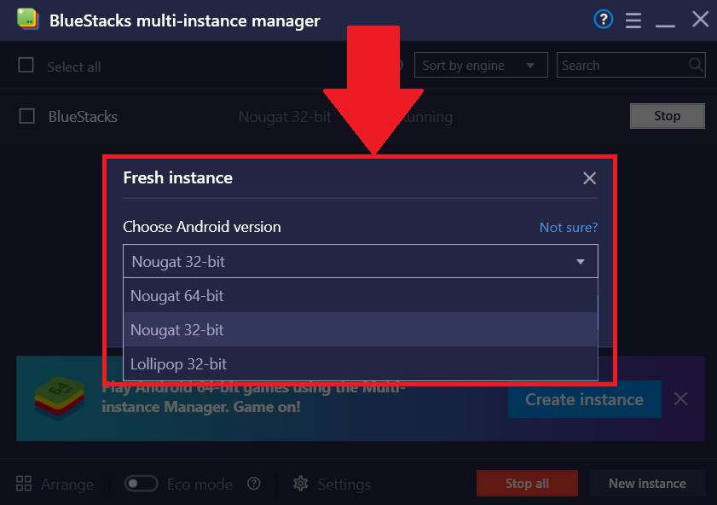This screenshot has width=717, height=505.
Task: Choose Nougat 64-bit from the list
Action: click(361, 295)
